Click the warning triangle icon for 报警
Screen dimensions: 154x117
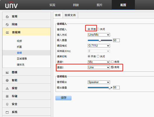pos(7,88)
